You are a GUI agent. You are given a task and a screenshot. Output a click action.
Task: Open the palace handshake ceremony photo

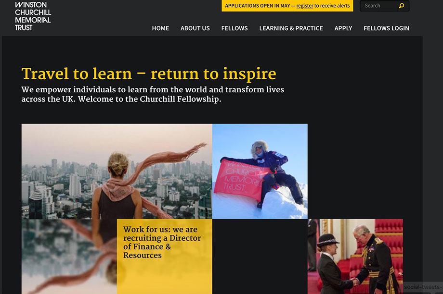[355, 257]
